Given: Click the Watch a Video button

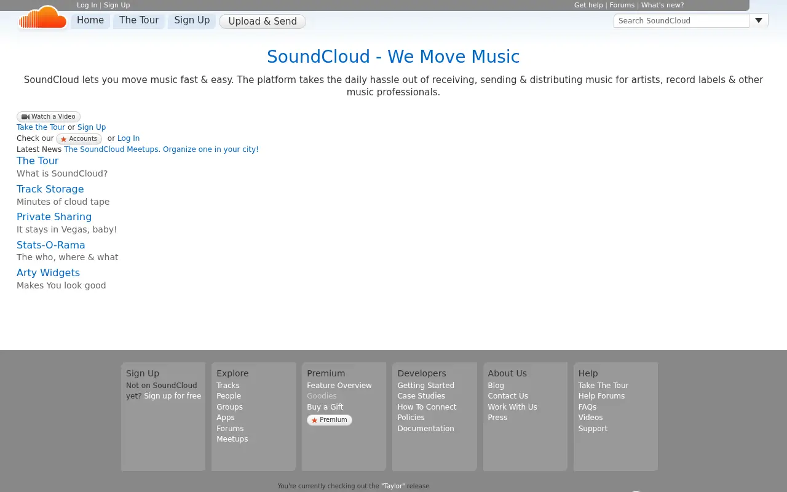Looking at the screenshot, I should (x=49, y=117).
